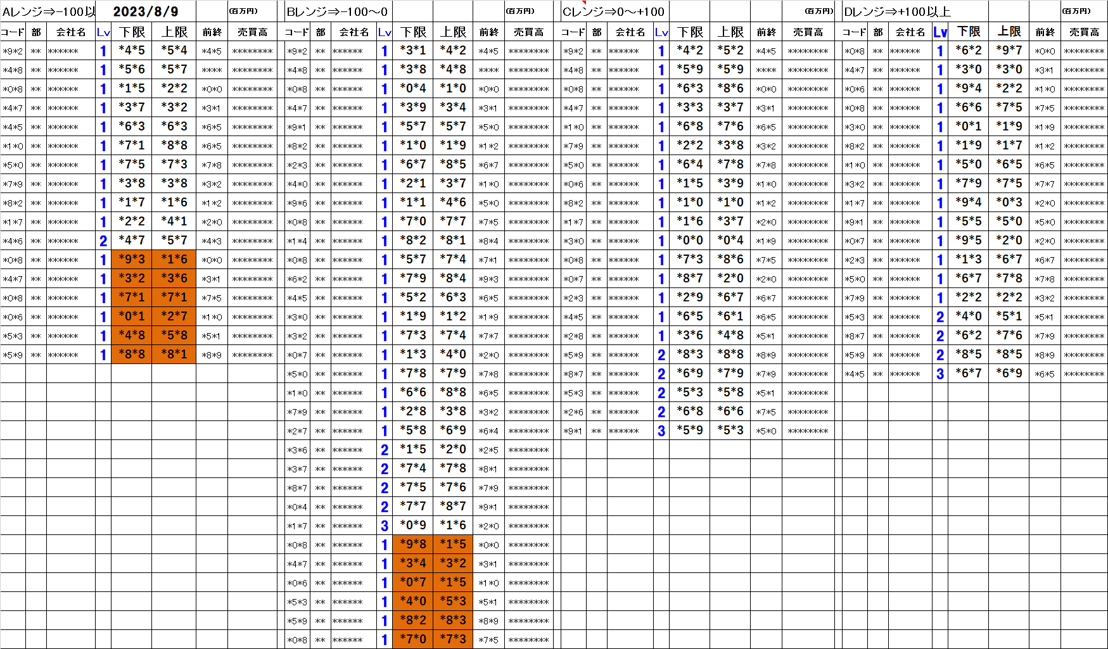Select orange cell *7*3 in B range 上限
This screenshot has width=1108, height=649.
(453, 640)
